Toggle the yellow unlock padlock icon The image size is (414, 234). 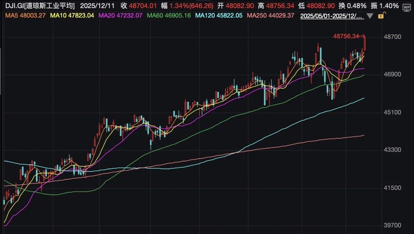(382, 15)
